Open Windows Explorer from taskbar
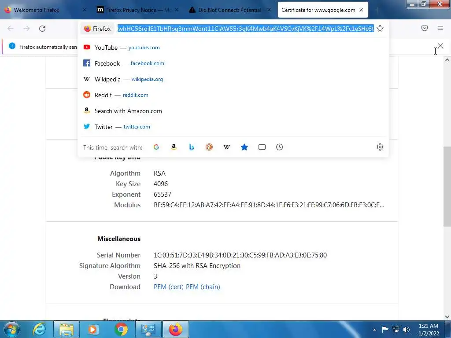451x338 pixels. 67,329
